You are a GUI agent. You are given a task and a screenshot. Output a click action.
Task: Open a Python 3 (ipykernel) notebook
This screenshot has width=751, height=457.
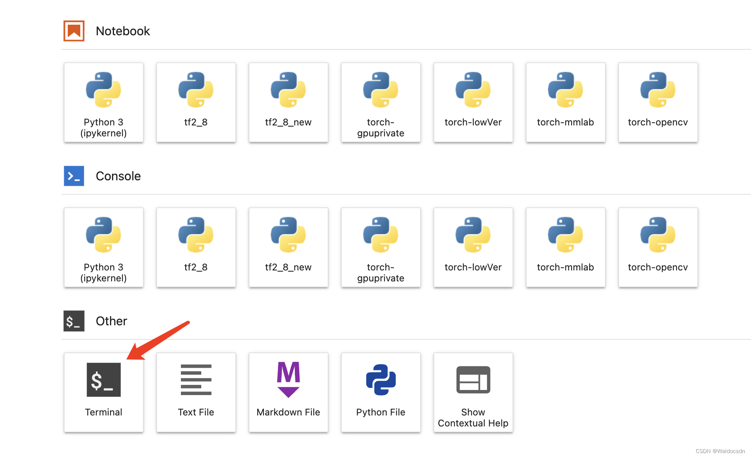click(104, 102)
